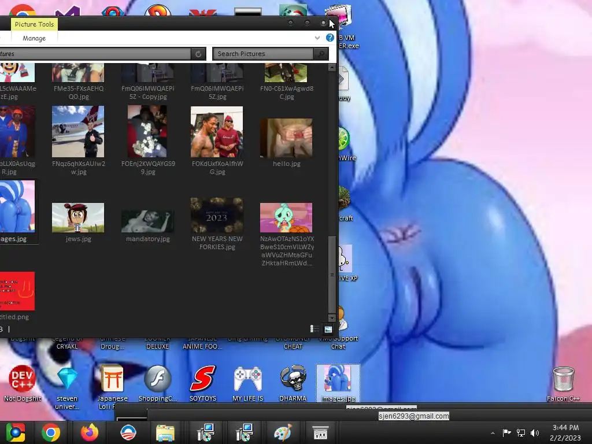Select the FNqz6qhXsAUIw2w.jpg airplane thumbnail
Screen dimensions: 592x444
coord(78,131)
